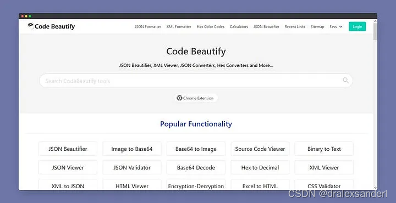The width and height of the screenshot is (396, 203).
Task: Click the page vertical scrollbar thumb
Action: (375, 31)
